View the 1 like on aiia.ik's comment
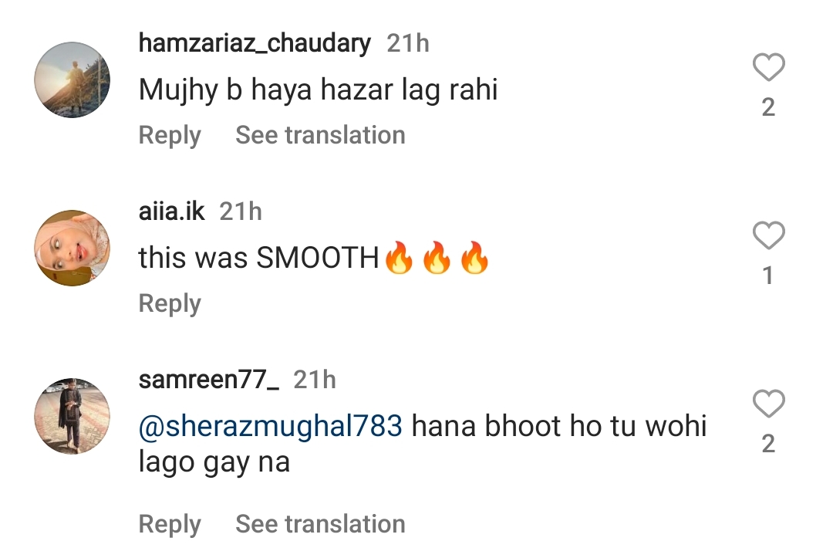The height and width of the screenshot is (558, 833). click(768, 276)
